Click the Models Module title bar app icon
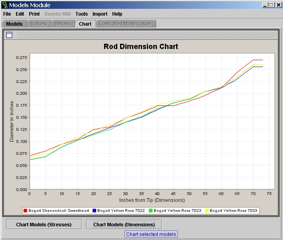This screenshot has width=283, height=240. pos(4,5)
